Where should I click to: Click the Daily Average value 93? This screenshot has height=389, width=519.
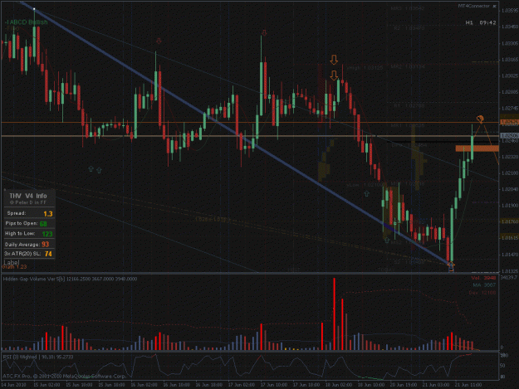(x=45, y=244)
